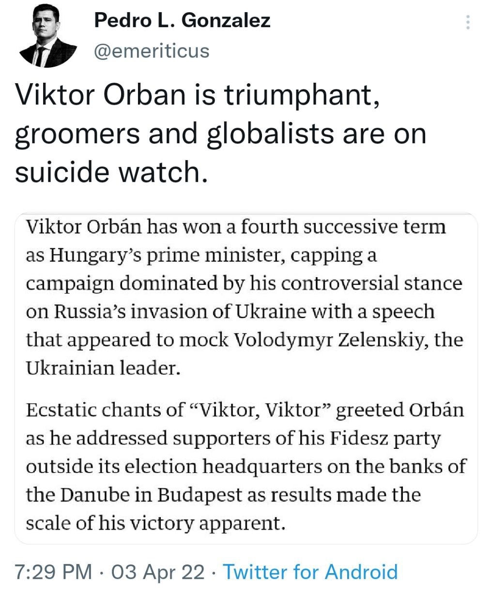Click the tweet line 'Viktor Orban is triumphant,'
492x592 pixels.
pos(197,95)
